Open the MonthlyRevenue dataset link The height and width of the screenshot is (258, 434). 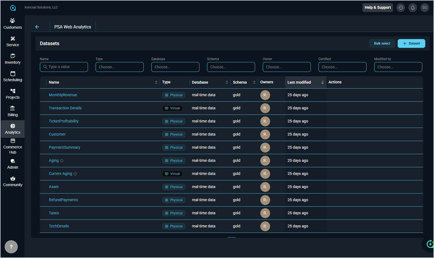pyautogui.click(x=63, y=95)
